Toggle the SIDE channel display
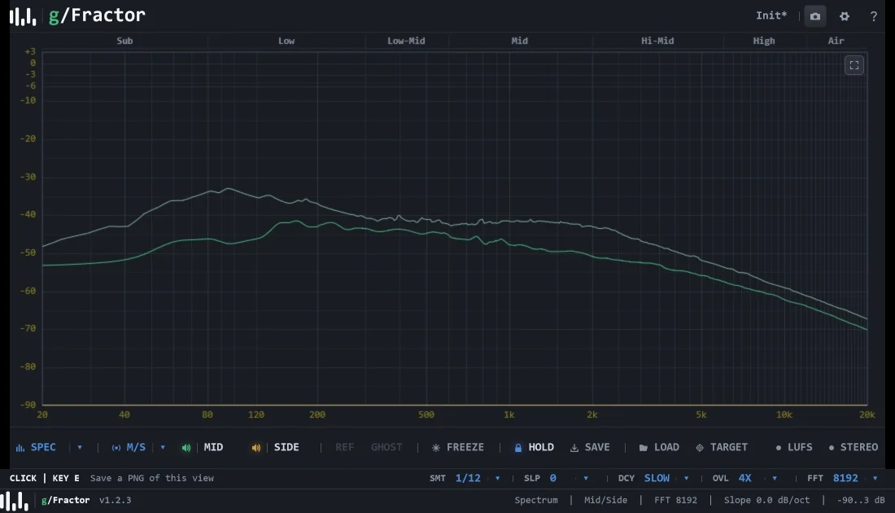The width and height of the screenshot is (895, 513). coord(286,447)
